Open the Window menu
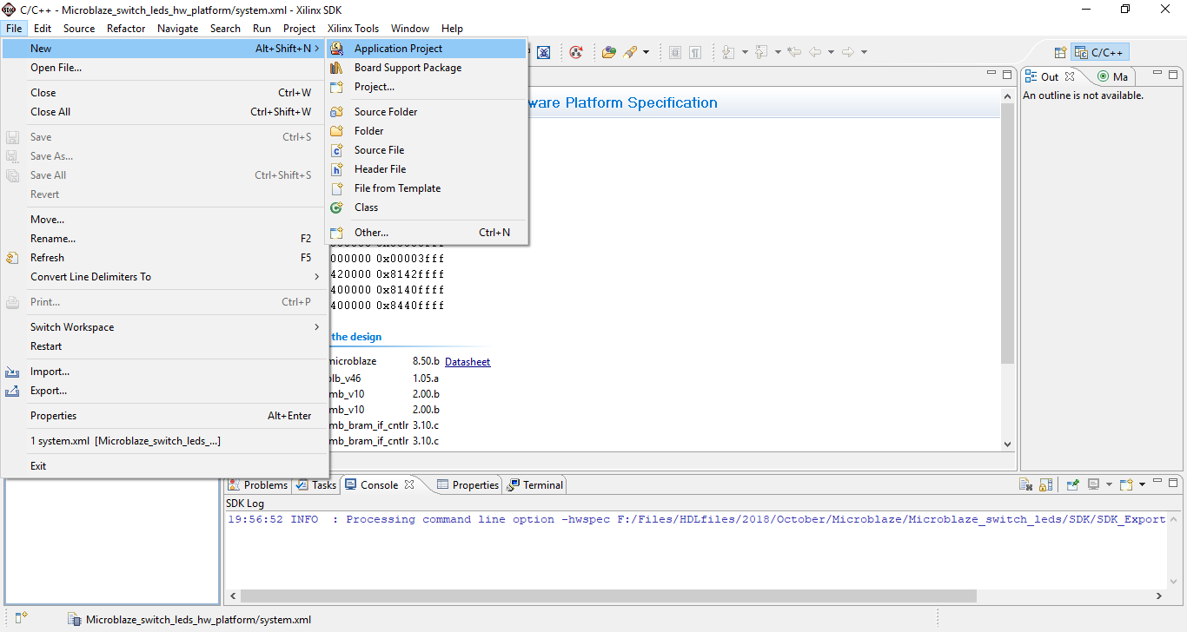The image size is (1187, 632). pos(410,29)
